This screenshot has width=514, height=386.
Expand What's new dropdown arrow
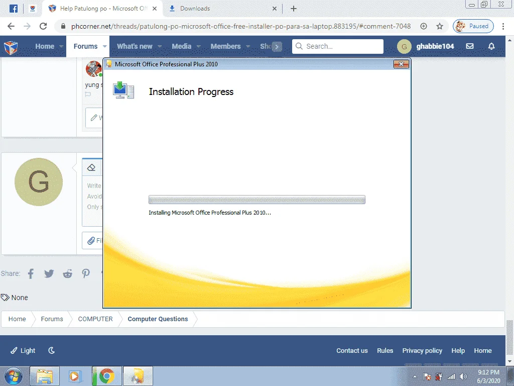point(160,46)
